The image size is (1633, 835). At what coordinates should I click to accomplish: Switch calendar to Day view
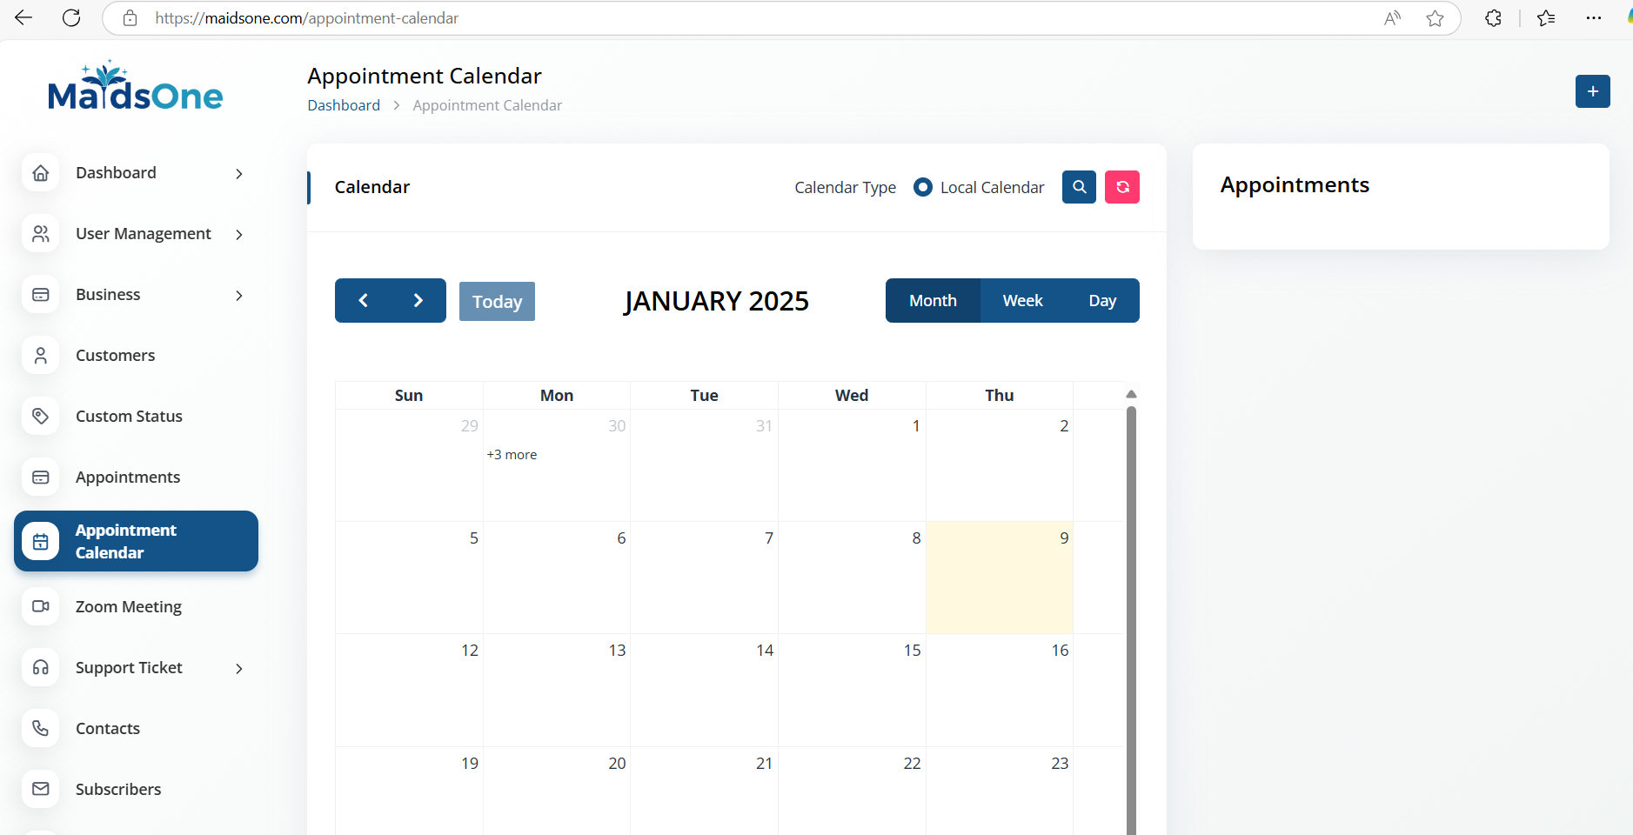tap(1102, 301)
